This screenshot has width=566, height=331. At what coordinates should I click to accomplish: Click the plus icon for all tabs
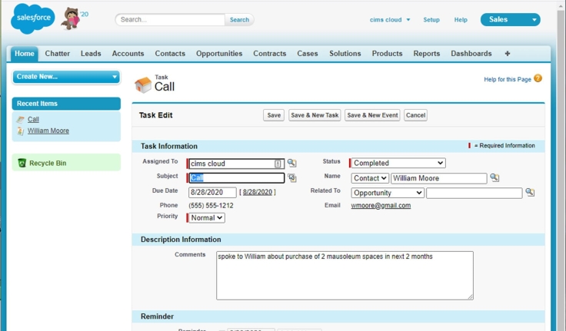click(507, 54)
